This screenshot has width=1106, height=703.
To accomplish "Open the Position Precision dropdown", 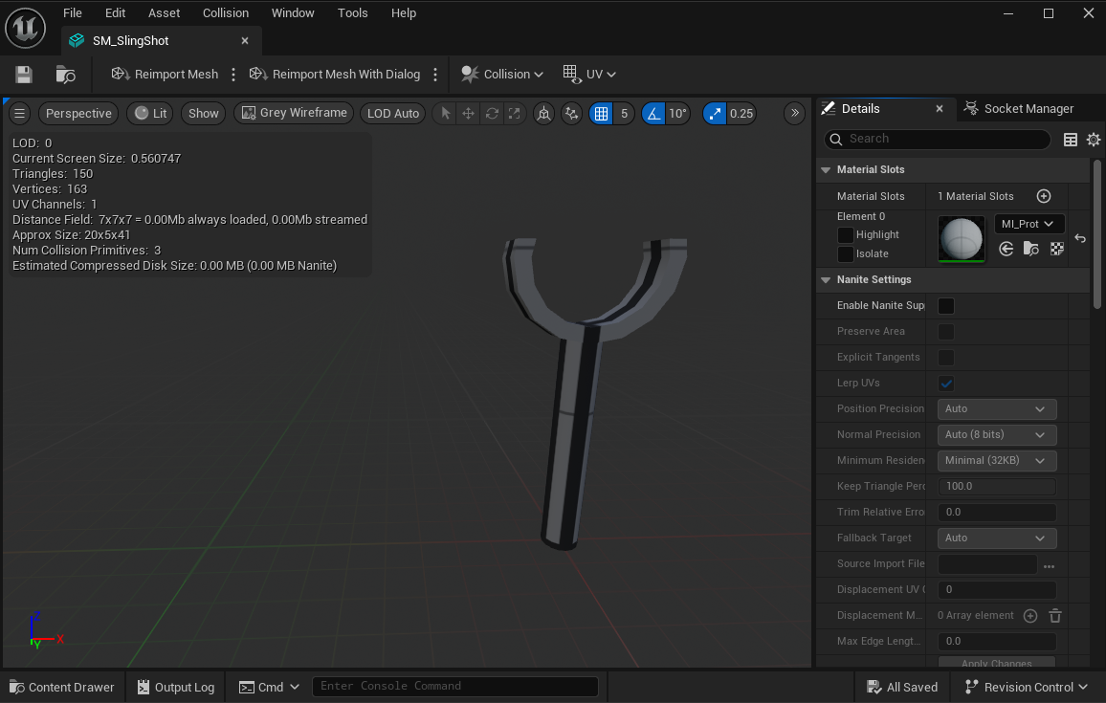I will pyautogui.click(x=996, y=408).
